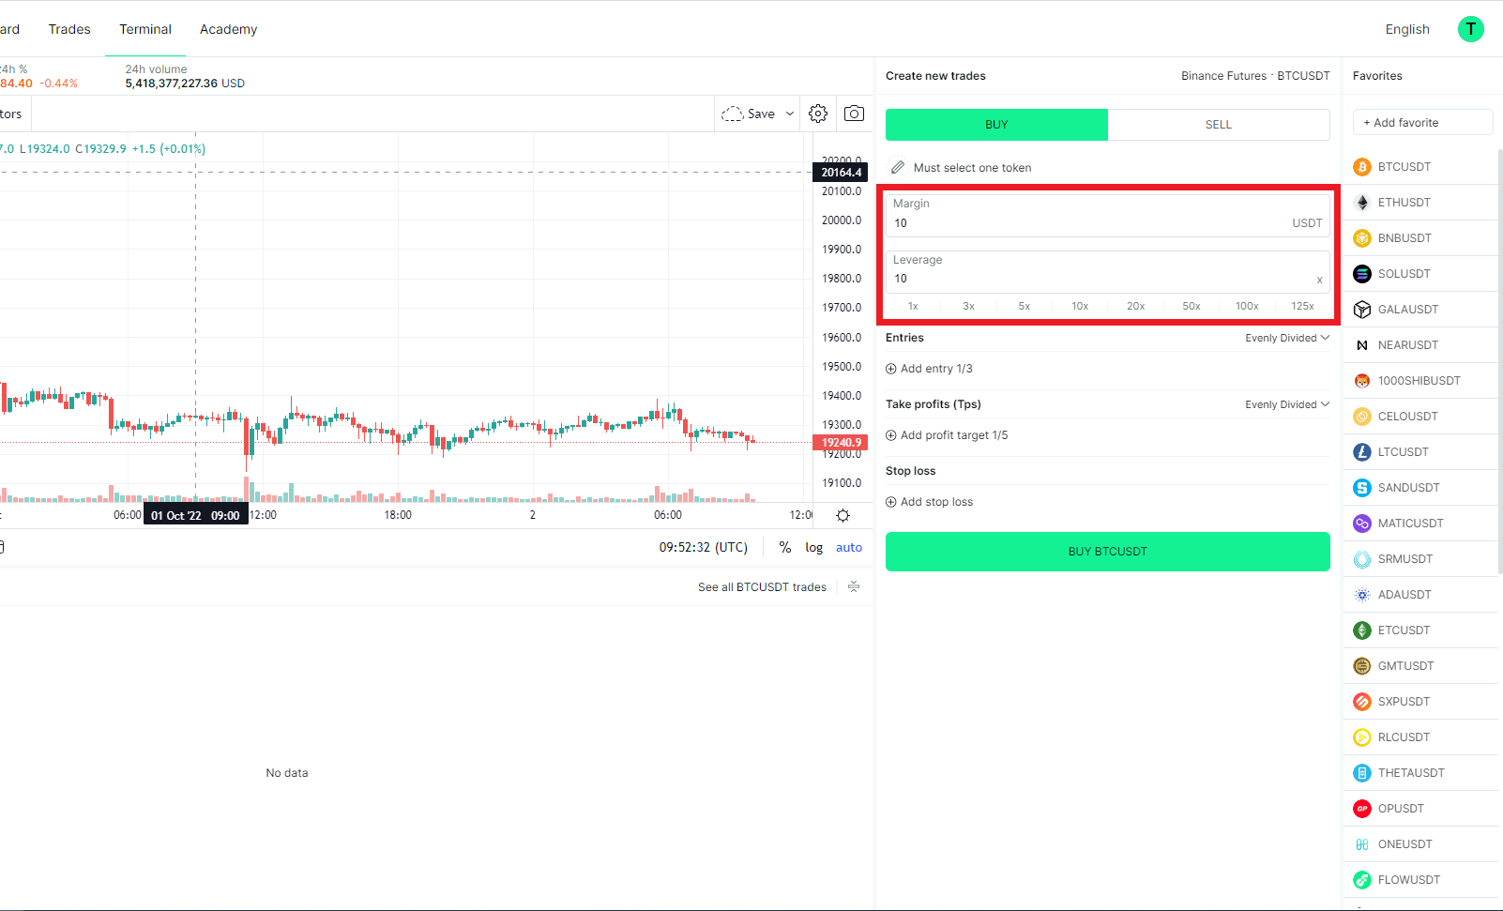This screenshot has width=1503, height=911.
Task: Select the Bitcoin BTCUSDT favorite
Action: pyautogui.click(x=1404, y=167)
